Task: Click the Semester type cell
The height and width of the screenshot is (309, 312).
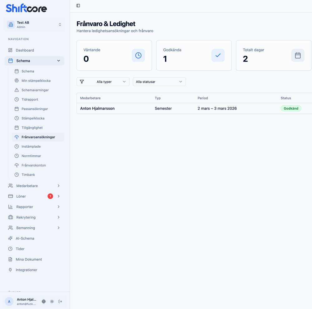Action: pos(163,109)
